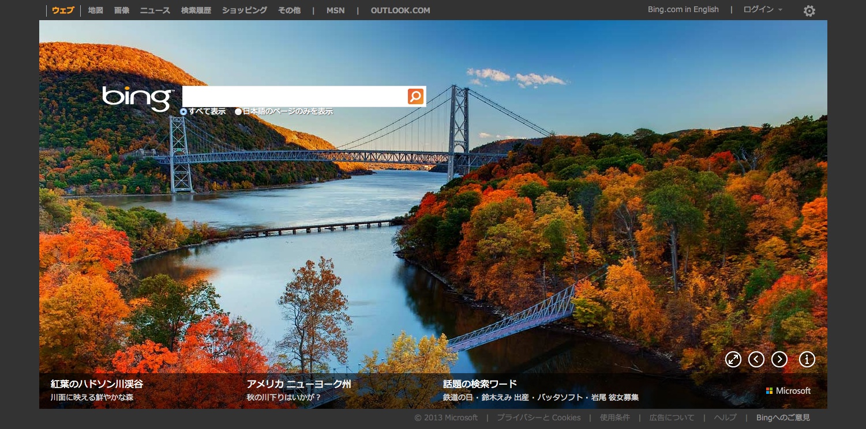Expand the ログイン dropdown
This screenshot has width=866, height=429.
pyautogui.click(x=763, y=10)
